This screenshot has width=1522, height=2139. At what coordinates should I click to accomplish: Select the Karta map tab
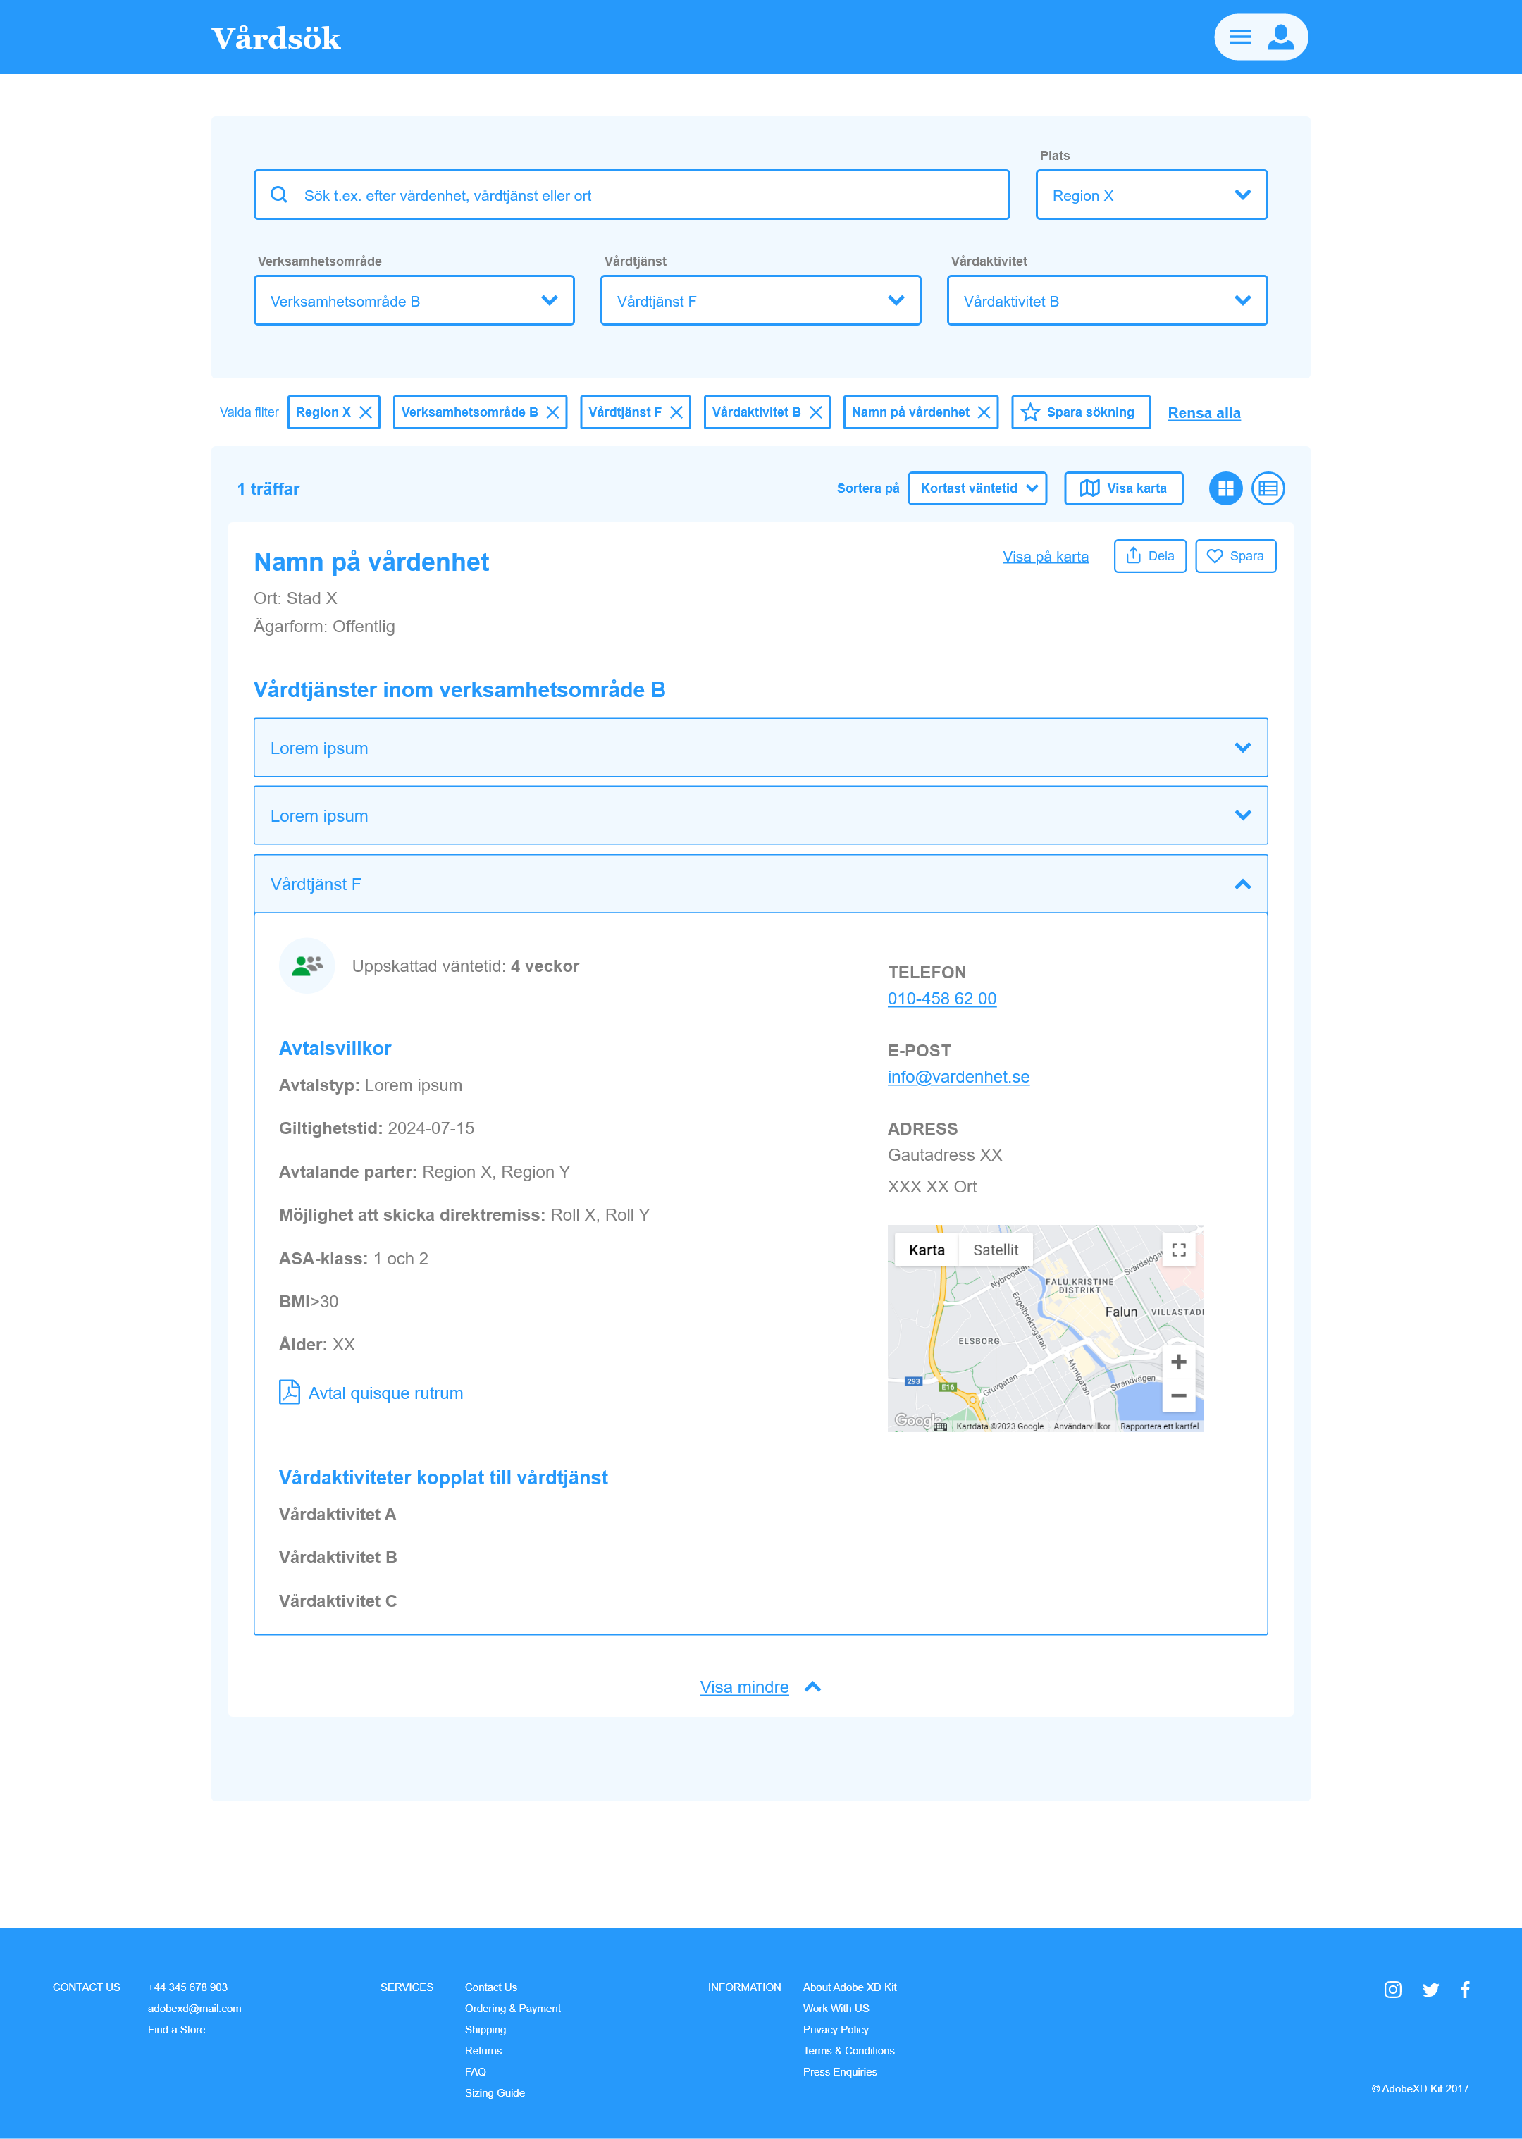[x=926, y=1250]
